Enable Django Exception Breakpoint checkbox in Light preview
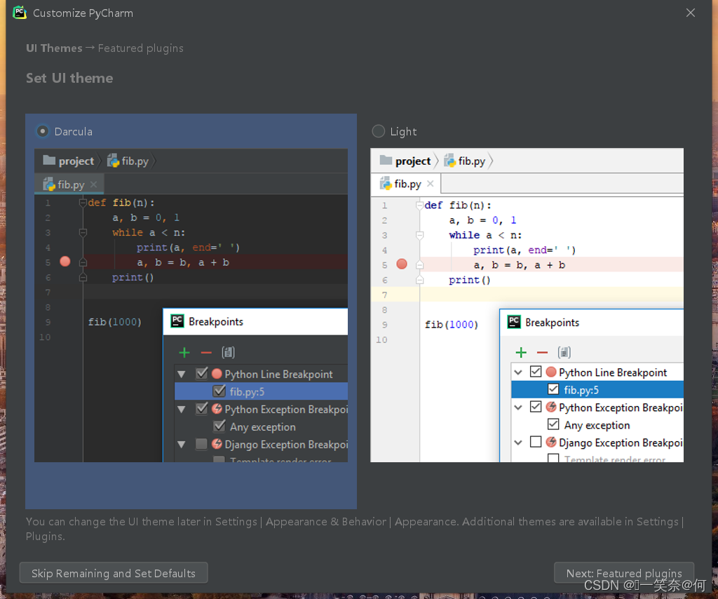Viewport: 718px width, 599px height. pos(536,441)
